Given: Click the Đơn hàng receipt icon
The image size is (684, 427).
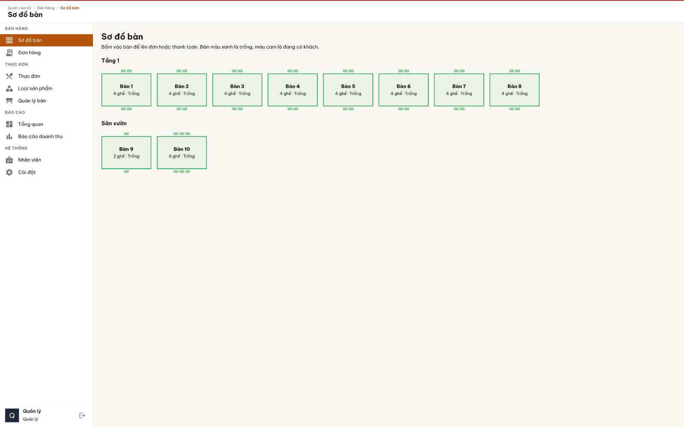Looking at the screenshot, I should pos(9,53).
